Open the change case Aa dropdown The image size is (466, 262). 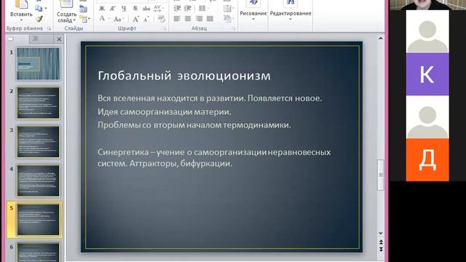click(119, 19)
